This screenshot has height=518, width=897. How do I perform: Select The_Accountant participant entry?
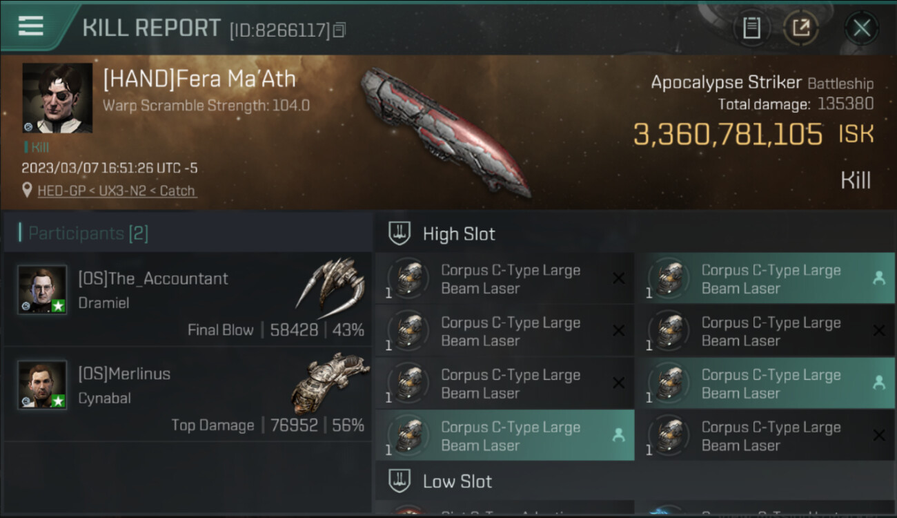pyautogui.click(x=188, y=299)
